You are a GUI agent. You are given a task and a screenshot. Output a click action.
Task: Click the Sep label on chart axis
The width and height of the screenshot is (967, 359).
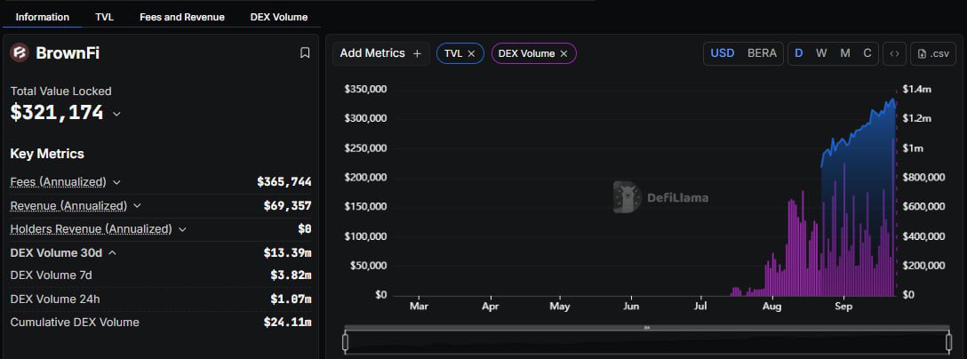coord(843,306)
